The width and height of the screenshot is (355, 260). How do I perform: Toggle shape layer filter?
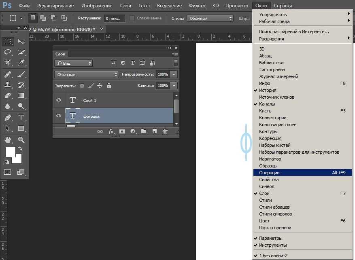click(x=142, y=63)
